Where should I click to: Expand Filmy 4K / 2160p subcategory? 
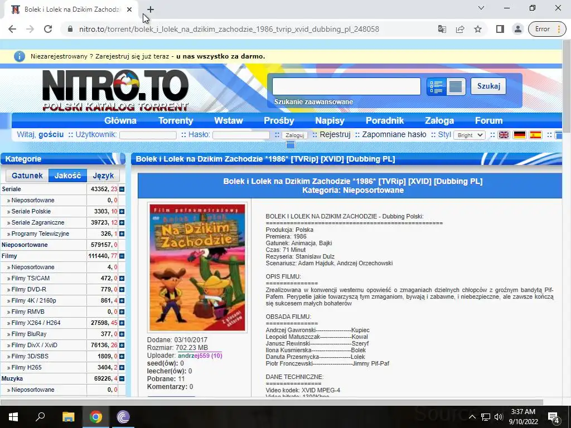(122, 300)
